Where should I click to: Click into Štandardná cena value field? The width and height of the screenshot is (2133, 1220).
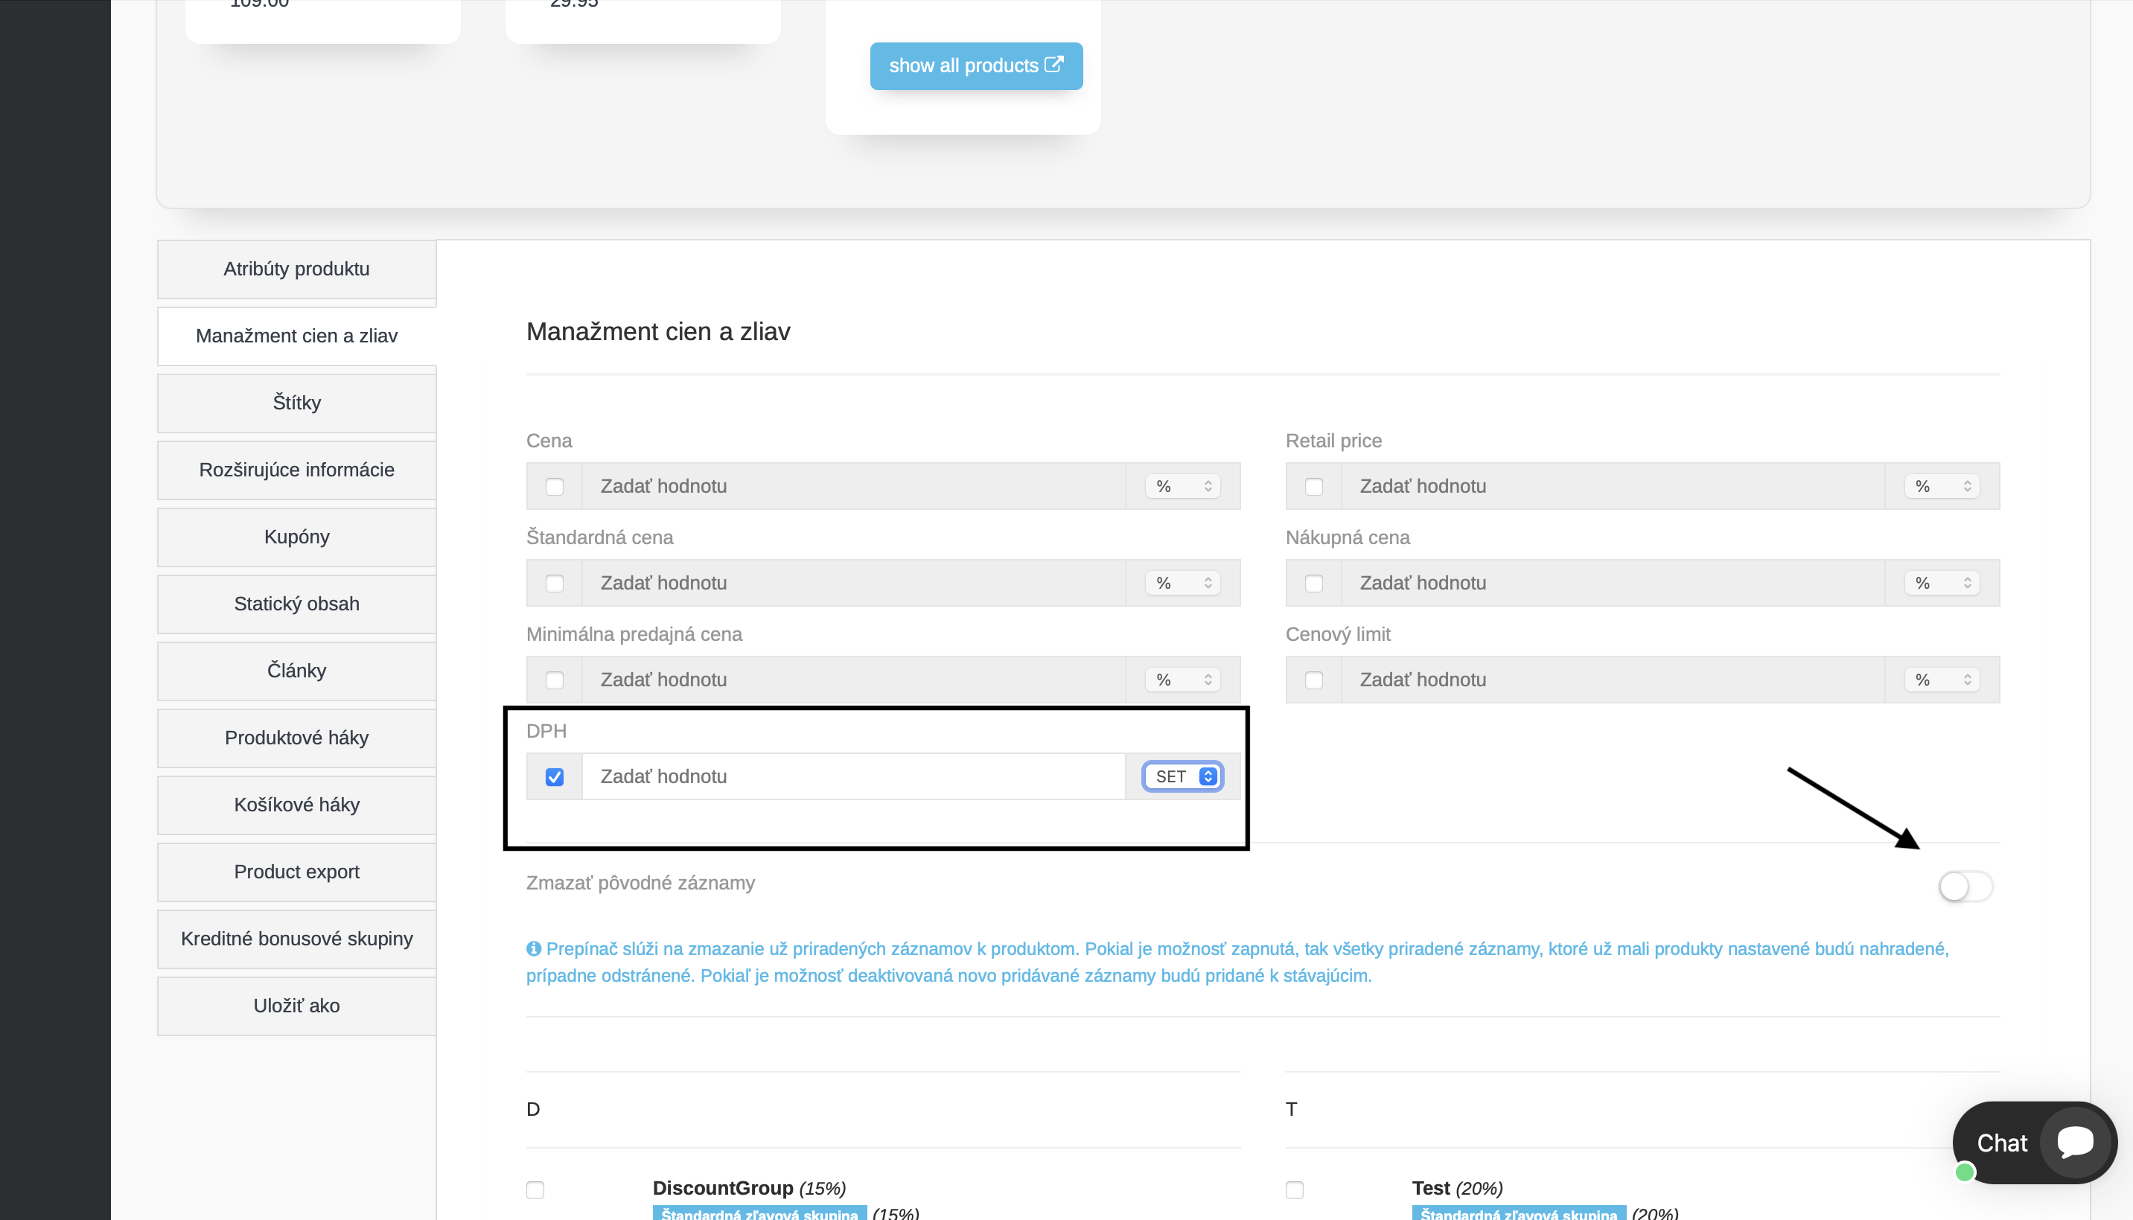pos(853,582)
